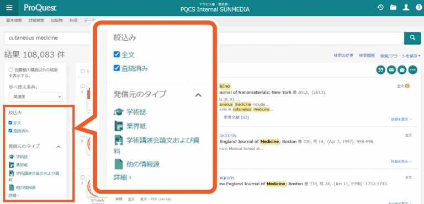Image resolution: width=424 pixels, height=204 pixels.
Task: Click into the cutaneous medicine search field
Action: [204, 38]
